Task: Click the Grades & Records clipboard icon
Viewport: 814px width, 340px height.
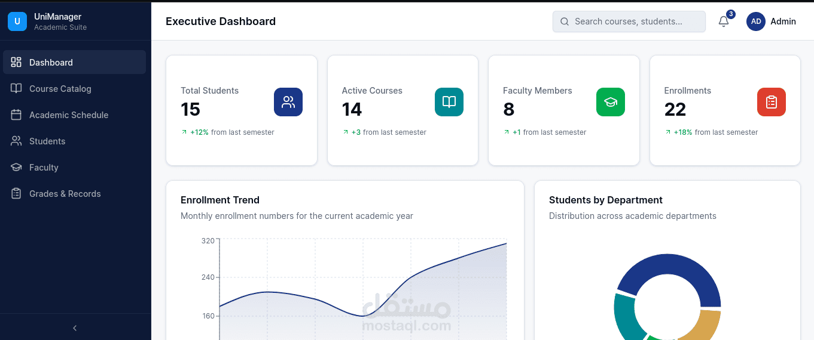Action: 16,193
